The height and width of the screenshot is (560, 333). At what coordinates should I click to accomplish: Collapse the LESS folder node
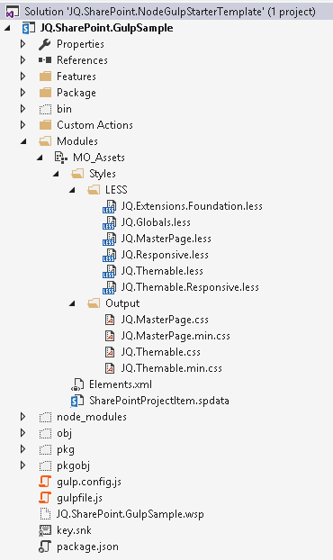(72, 190)
